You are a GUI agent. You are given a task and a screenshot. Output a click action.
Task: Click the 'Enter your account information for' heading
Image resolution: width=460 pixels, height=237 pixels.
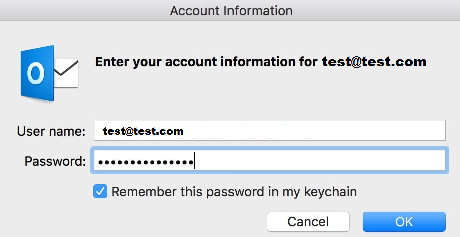206,62
